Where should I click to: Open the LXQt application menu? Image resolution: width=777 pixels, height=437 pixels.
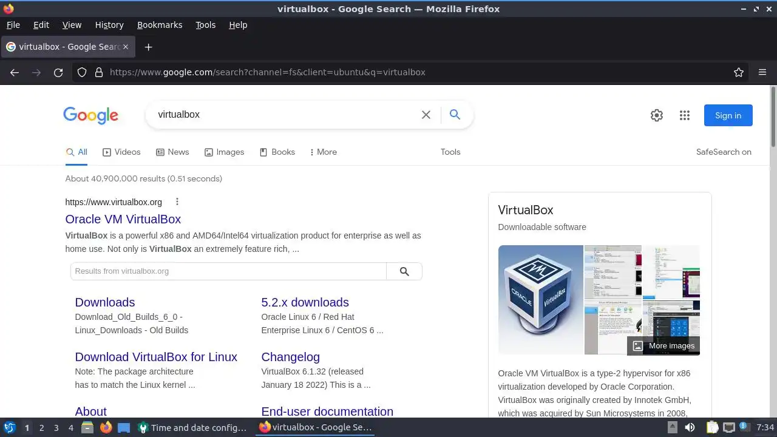[x=9, y=428]
